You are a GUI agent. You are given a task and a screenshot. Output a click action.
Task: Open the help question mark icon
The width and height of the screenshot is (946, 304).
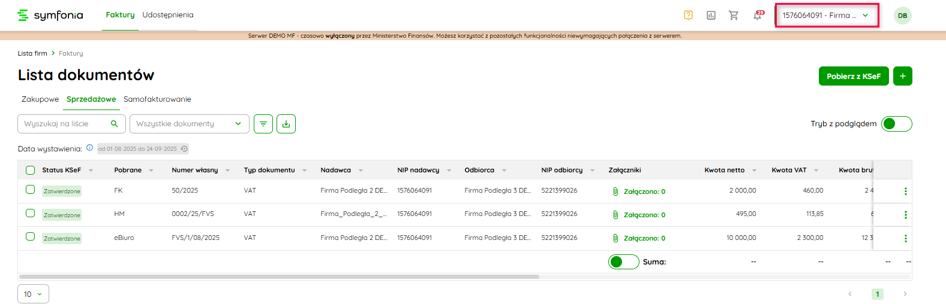pyautogui.click(x=688, y=16)
